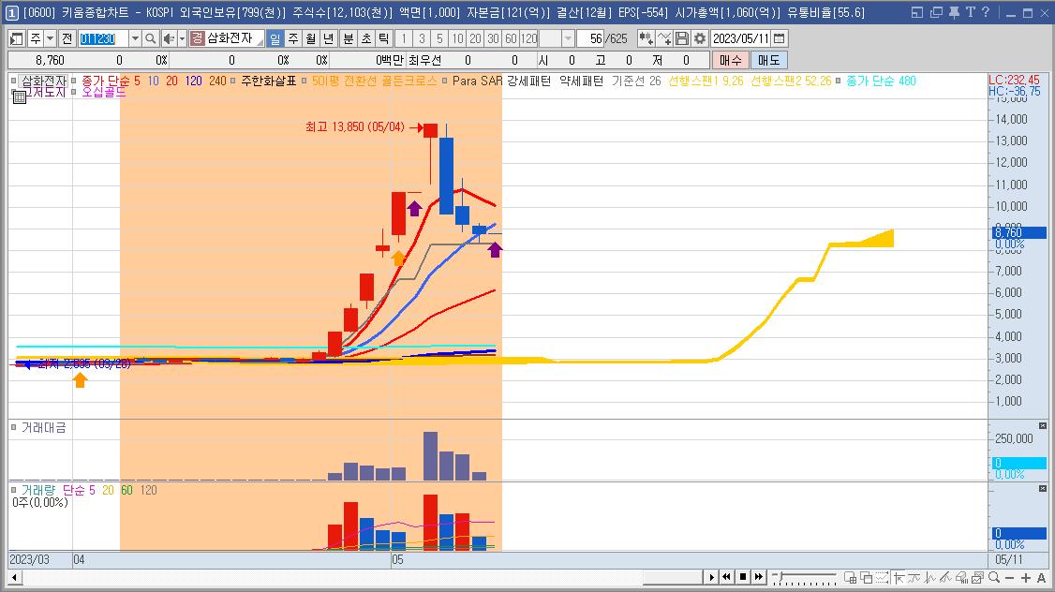Select the 틱 (tick) period toggle

(383, 39)
